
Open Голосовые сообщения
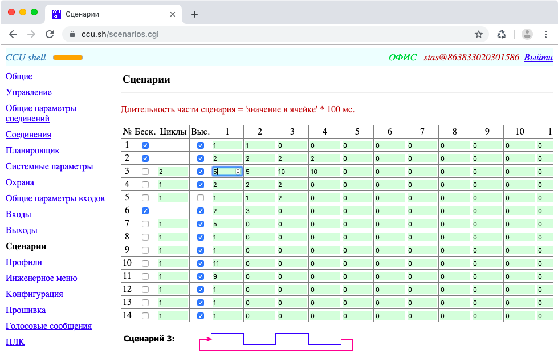49,326
